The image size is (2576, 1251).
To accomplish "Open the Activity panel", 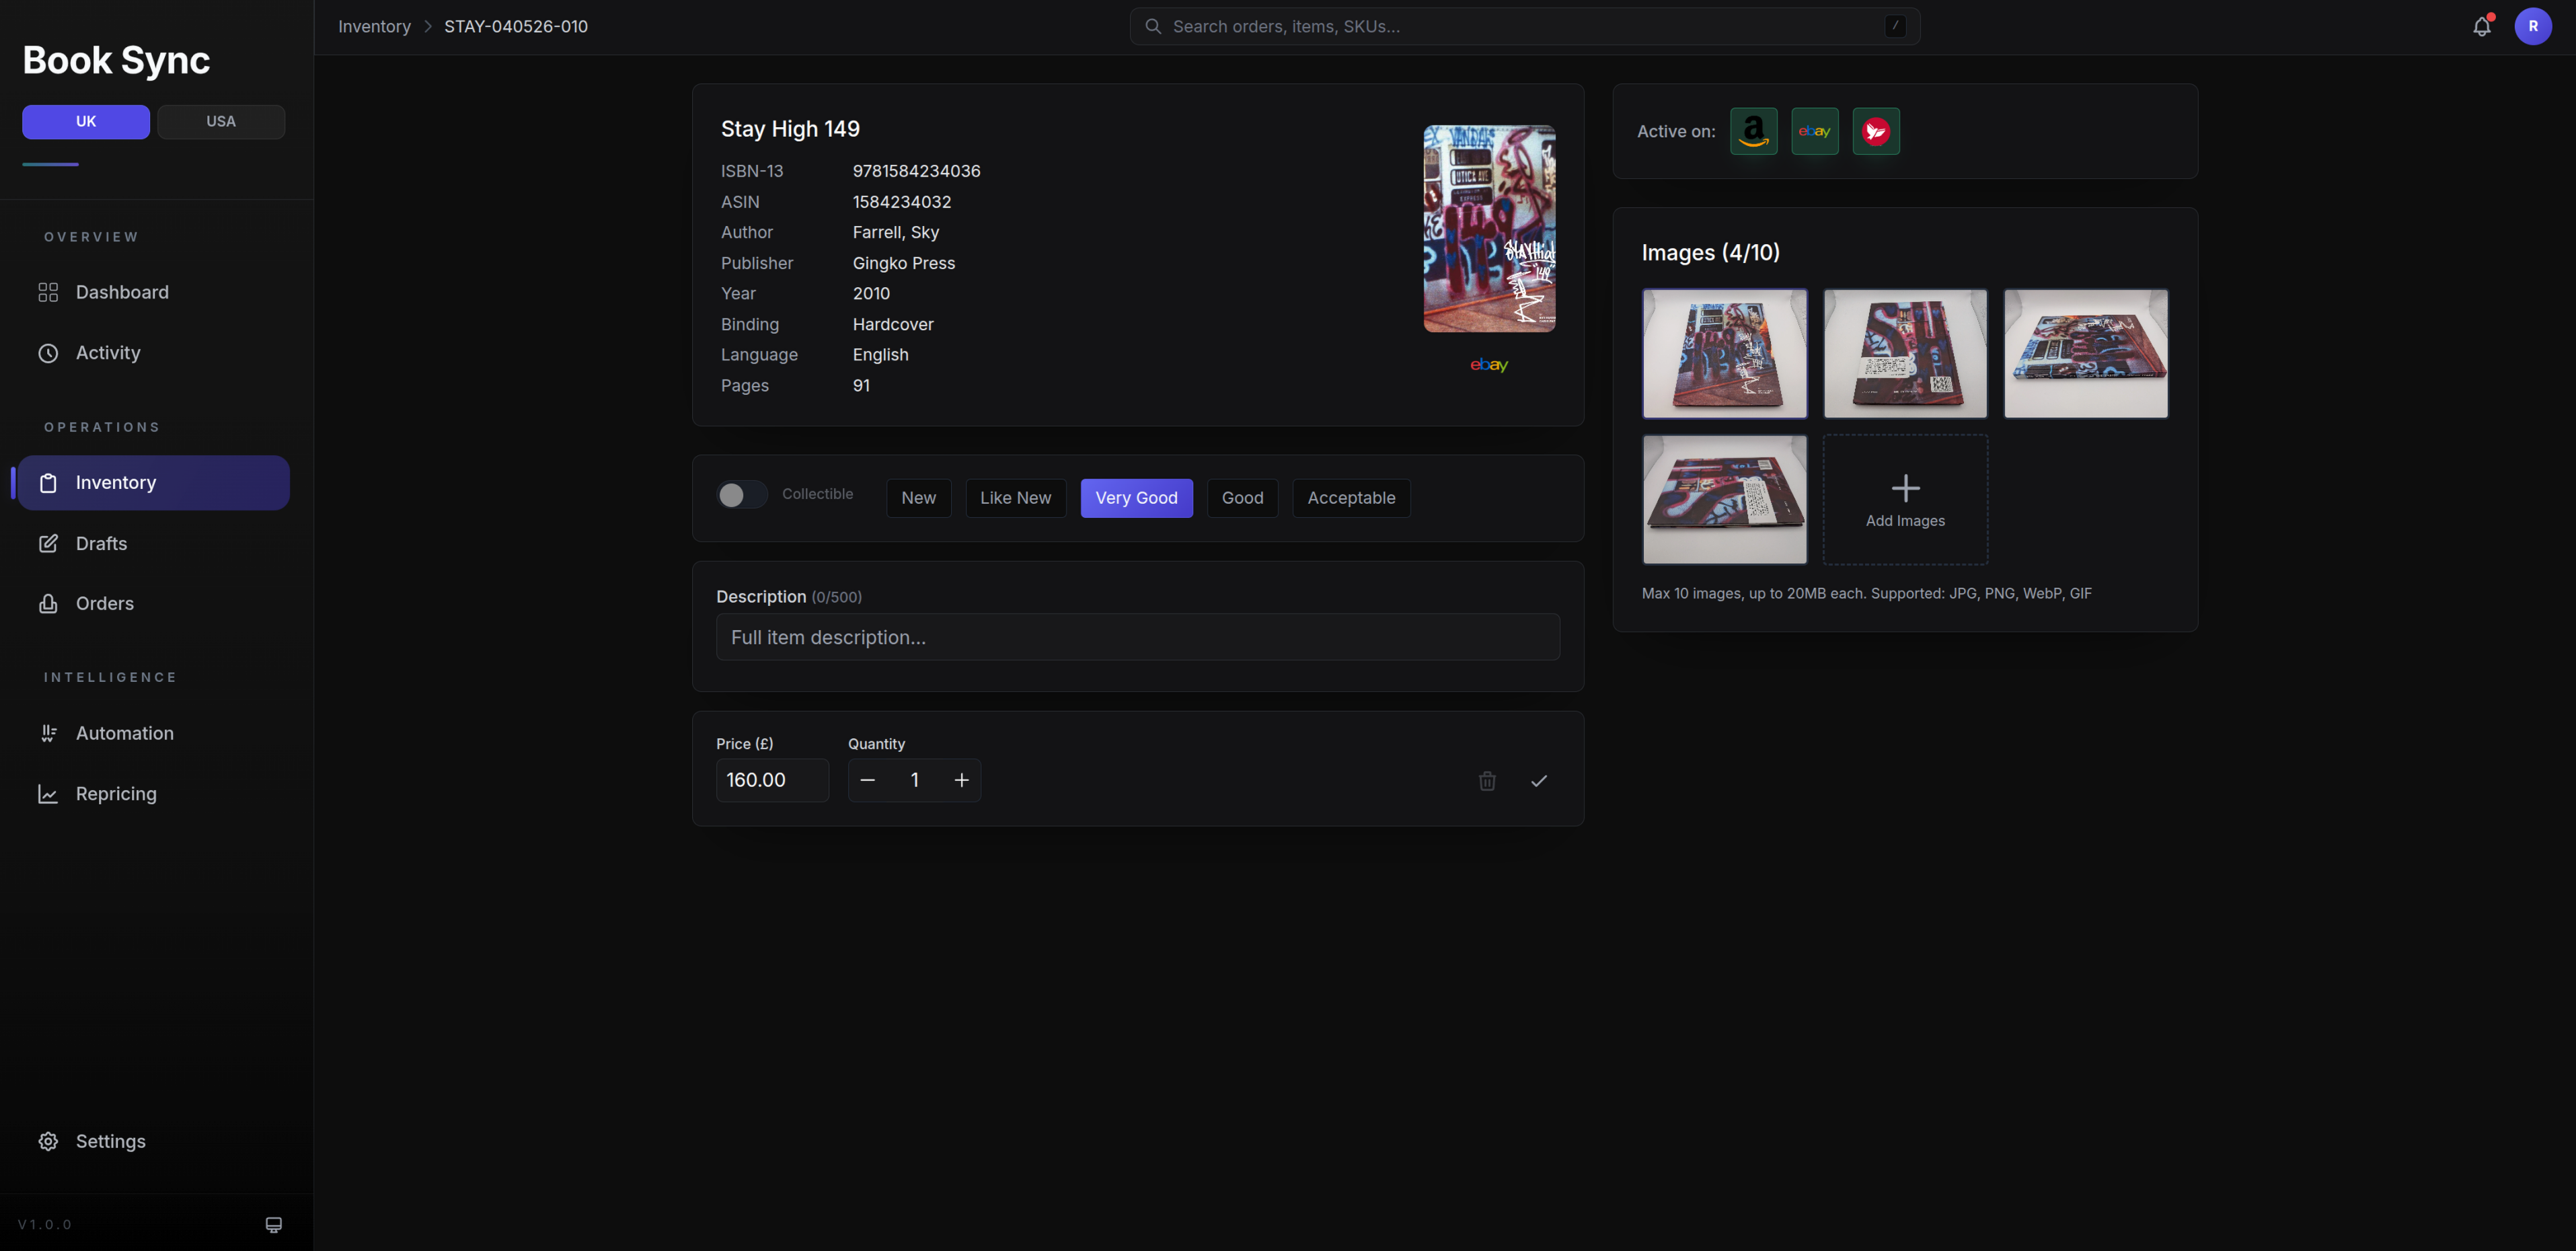I will tap(108, 352).
